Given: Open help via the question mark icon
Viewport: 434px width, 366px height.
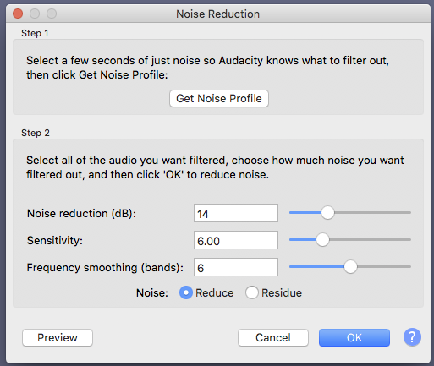Looking at the screenshot, I should pyautogui.click(x=412, y=337).
